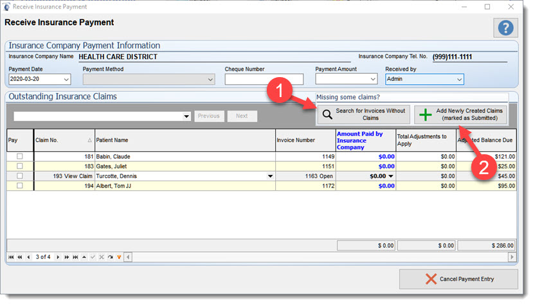Open the Payment Amount dropdown arrow

tap(373, 80)
